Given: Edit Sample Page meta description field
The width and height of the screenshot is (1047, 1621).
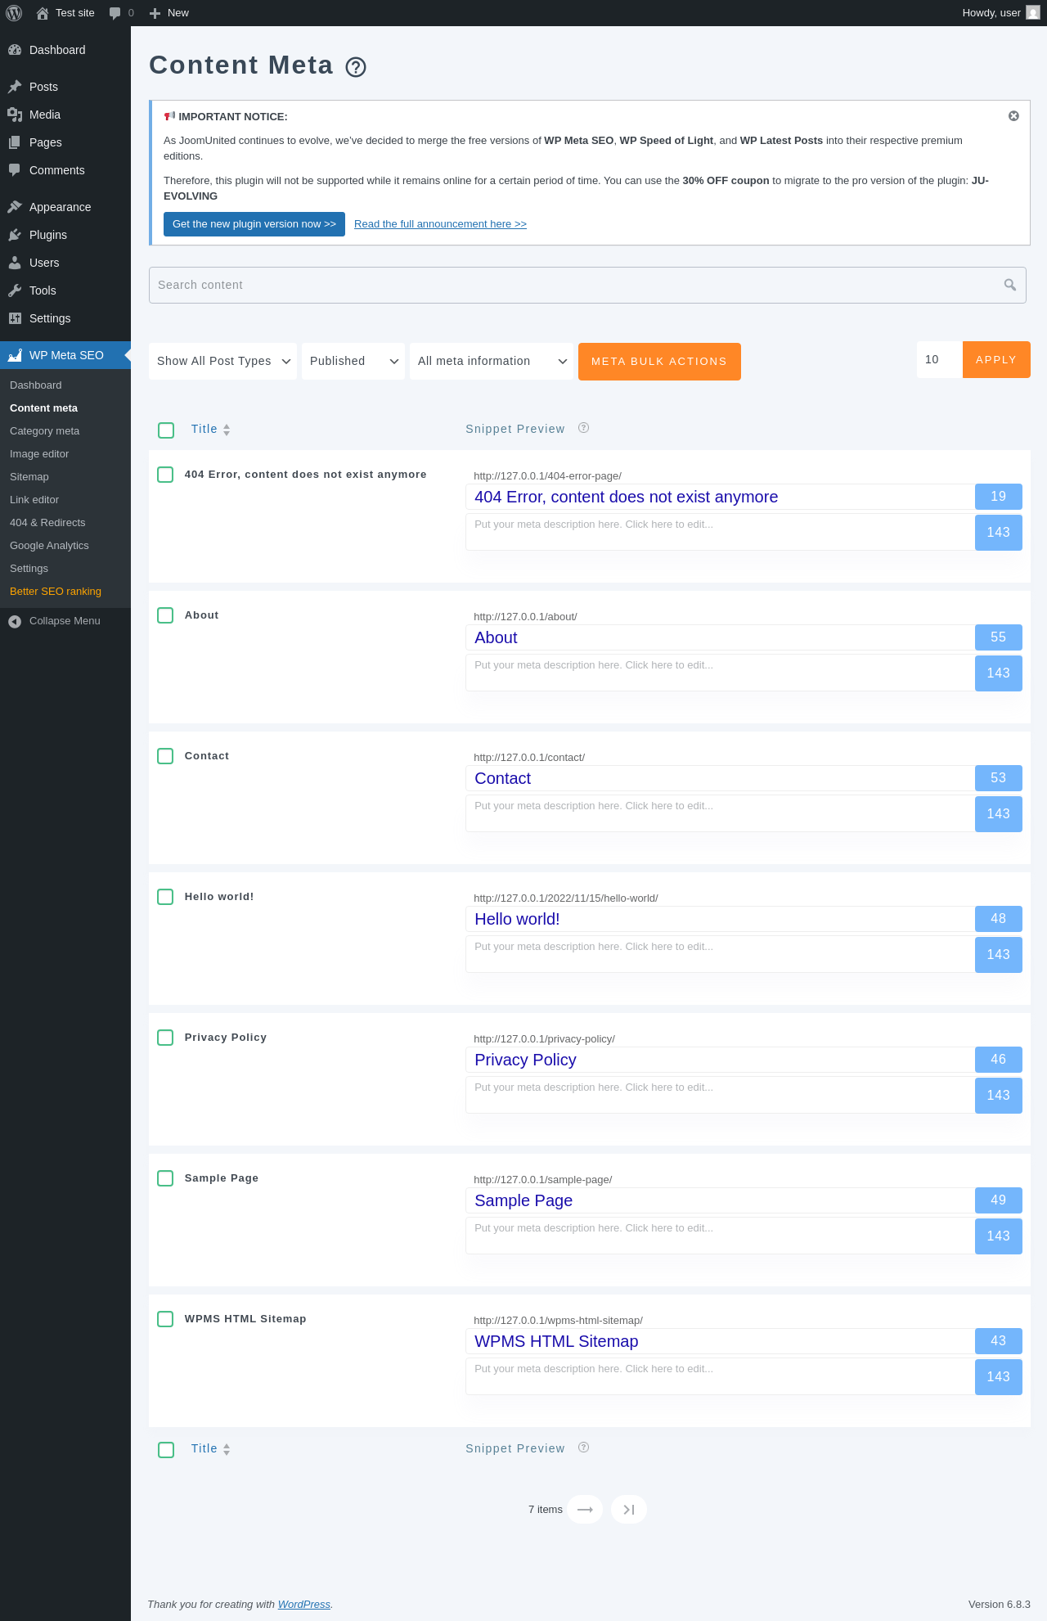Looking at the screenshot, I should point(720,1236).
